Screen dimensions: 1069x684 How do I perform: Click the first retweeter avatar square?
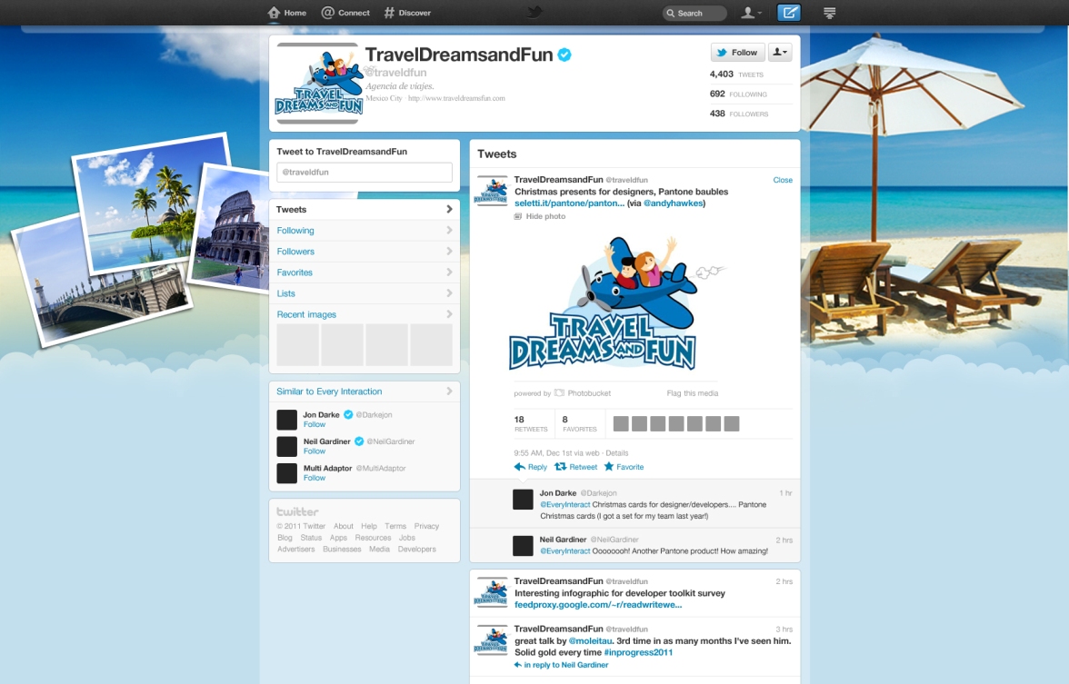coord(621,423)
